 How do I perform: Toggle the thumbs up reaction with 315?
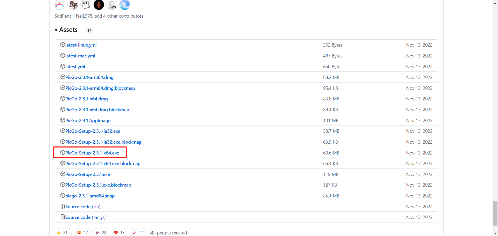[x=64, y=232]
